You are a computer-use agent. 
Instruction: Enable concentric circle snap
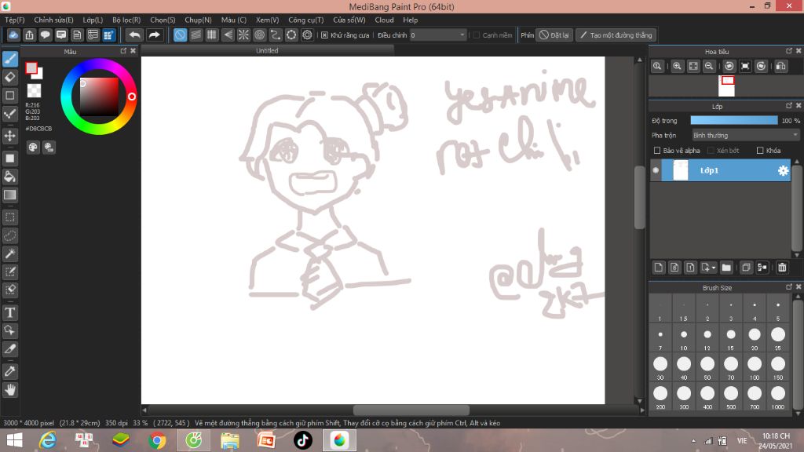pyautogui.click(x=259, y=35)
